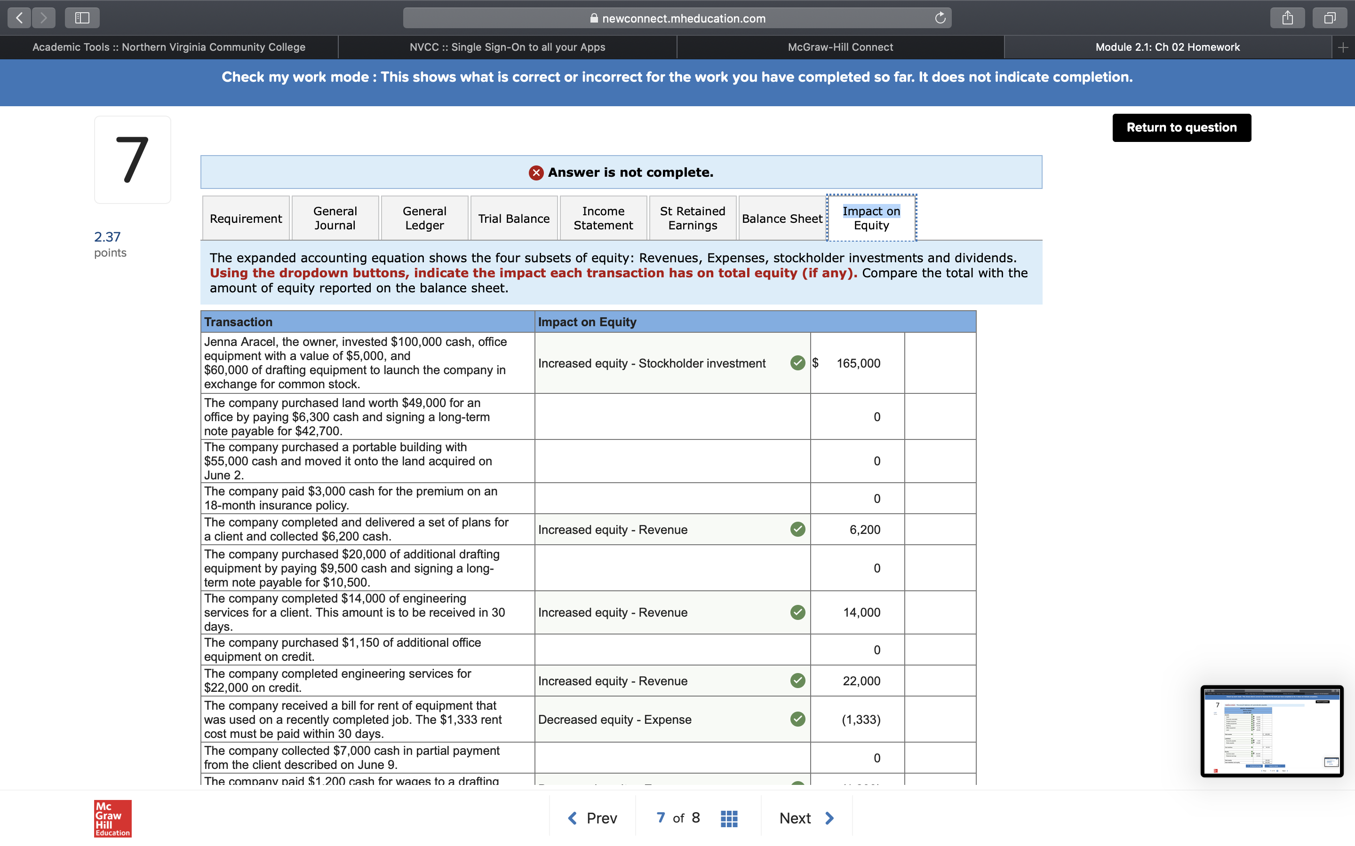Click green checkmark on $14,000 Revenue row

(797, 612)
